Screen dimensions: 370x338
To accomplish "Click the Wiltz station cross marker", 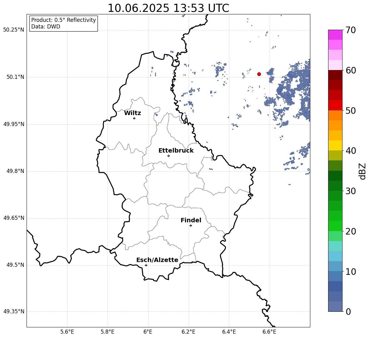I will pos(134,118).
